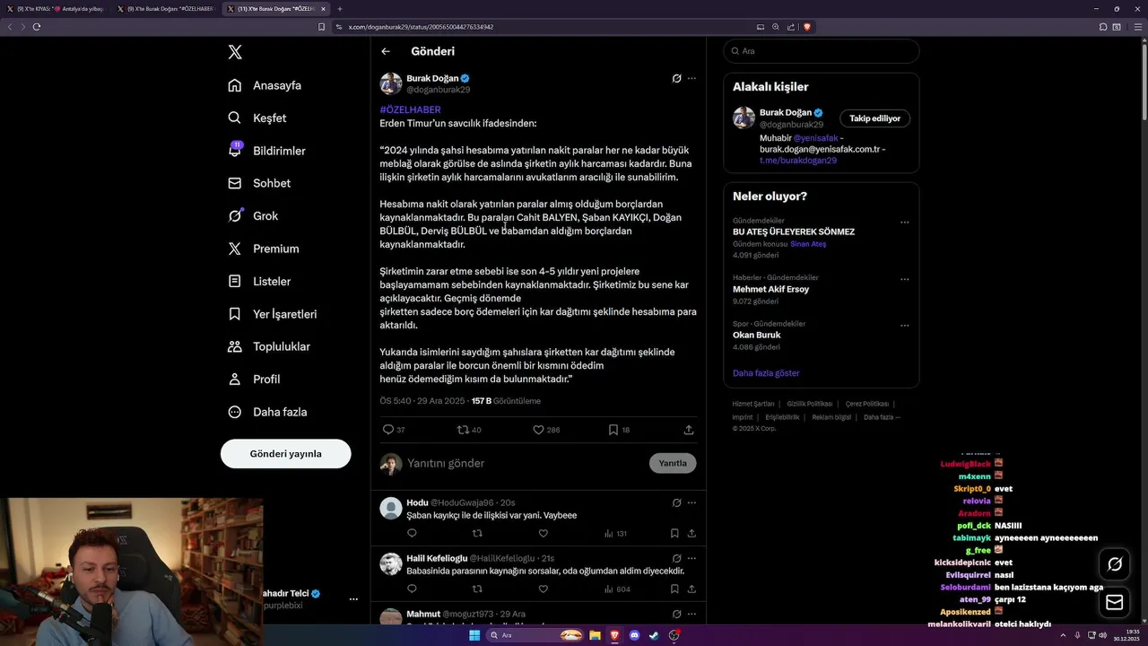Open three-dot menu on Halil Kefelioglu's reply
This screenshot has height=646, width=1148.
pyautogui.click(x=691, y=558)
